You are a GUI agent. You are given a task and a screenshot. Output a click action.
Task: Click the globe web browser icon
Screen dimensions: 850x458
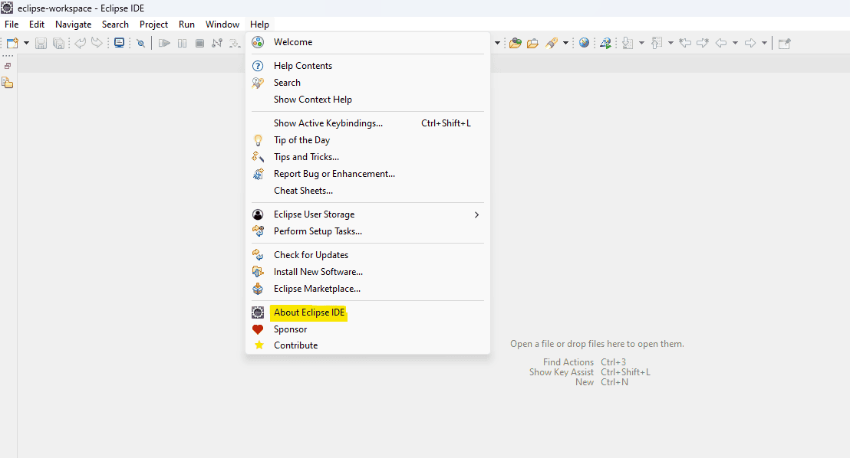point(584,44)
